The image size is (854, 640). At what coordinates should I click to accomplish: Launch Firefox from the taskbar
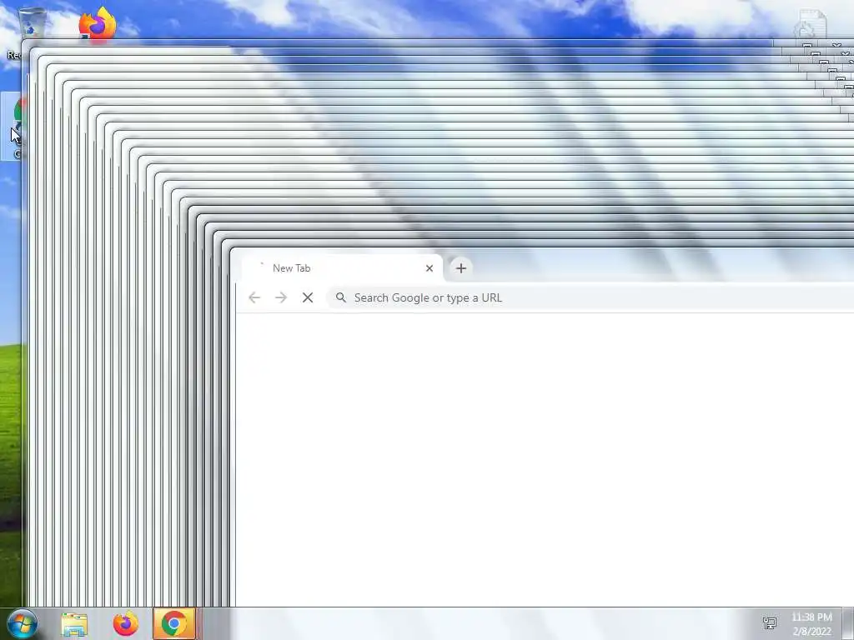tap(126, 624)
